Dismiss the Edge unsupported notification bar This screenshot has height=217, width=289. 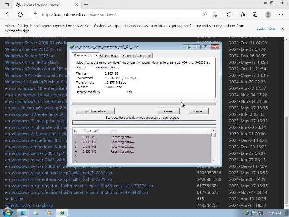282,29
